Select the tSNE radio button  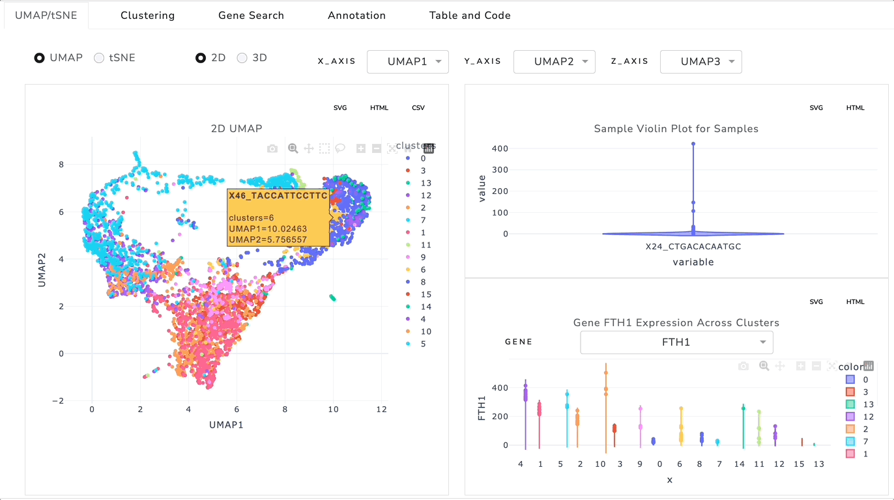(x=99, y=58)
